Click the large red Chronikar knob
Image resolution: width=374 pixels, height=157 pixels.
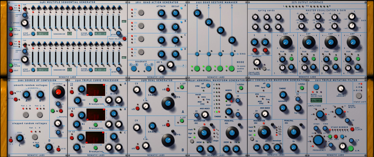(x=58, y=93)
